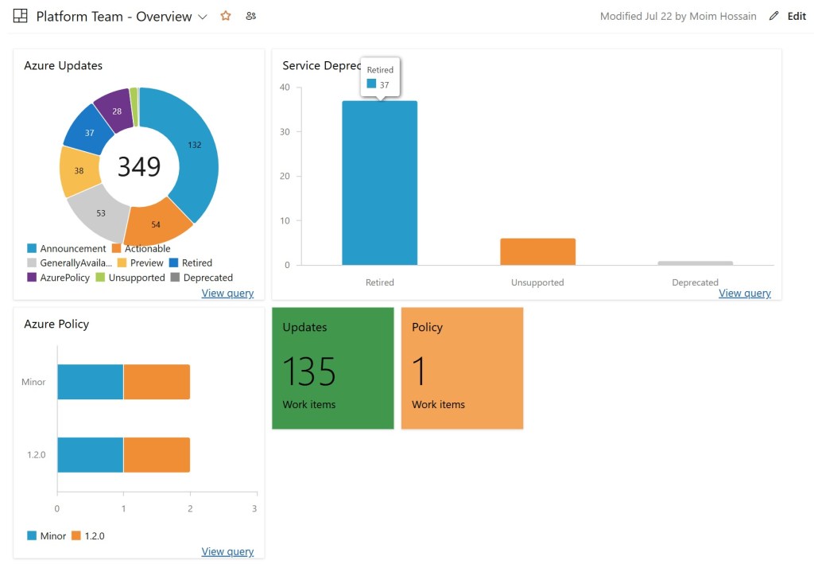
Task: Click the Actionable legend entry
Action: (x=147, y=248)
